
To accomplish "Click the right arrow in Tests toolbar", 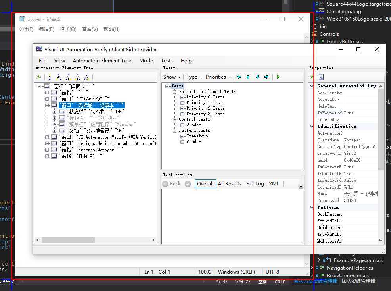I will tap(266, 77).
